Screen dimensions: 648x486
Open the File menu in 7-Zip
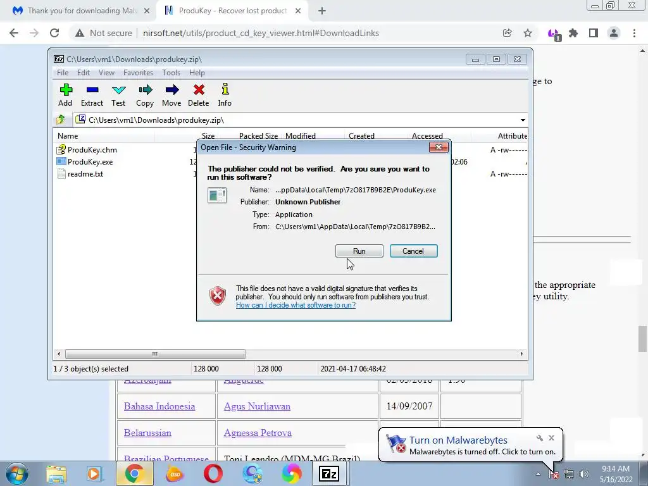(63, 73)
